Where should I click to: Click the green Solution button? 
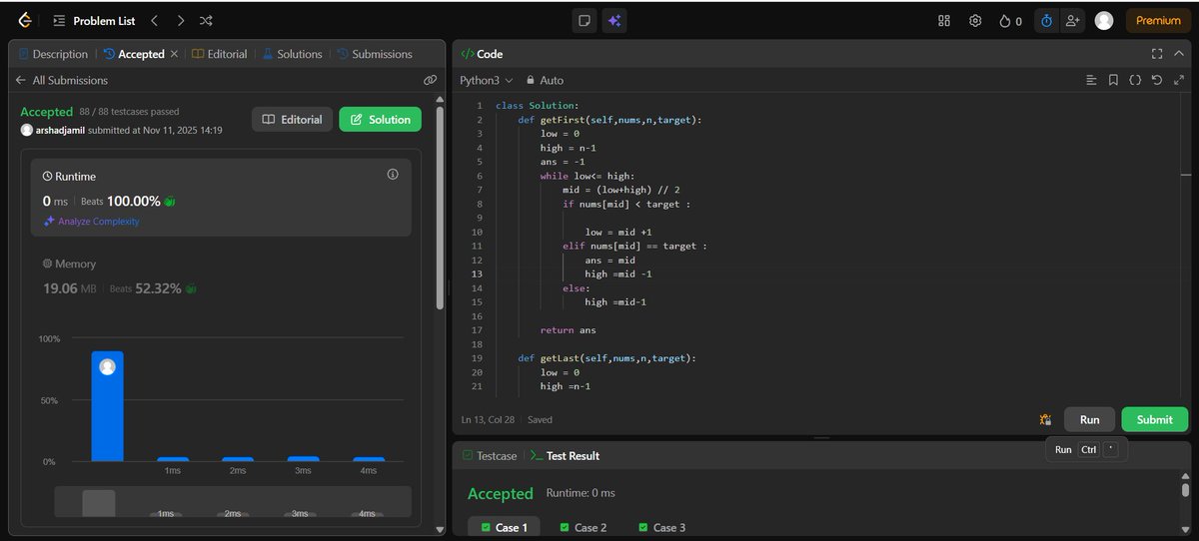tap(381, 119)
